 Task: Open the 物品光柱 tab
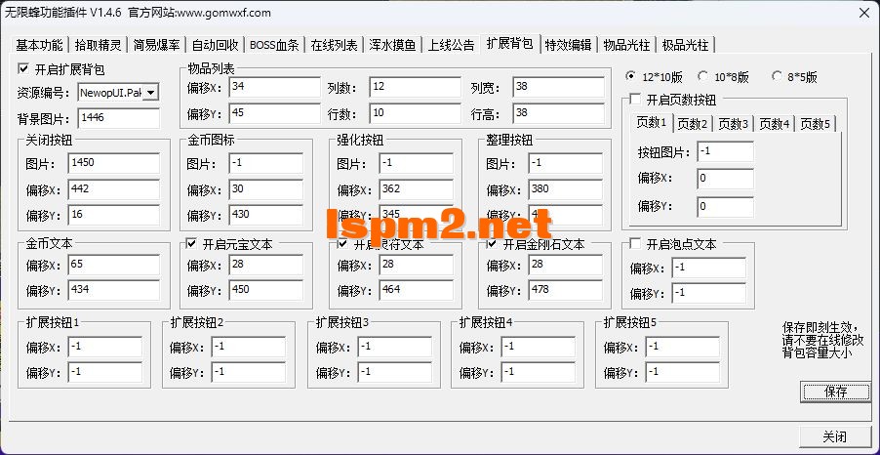coord(626,45)
